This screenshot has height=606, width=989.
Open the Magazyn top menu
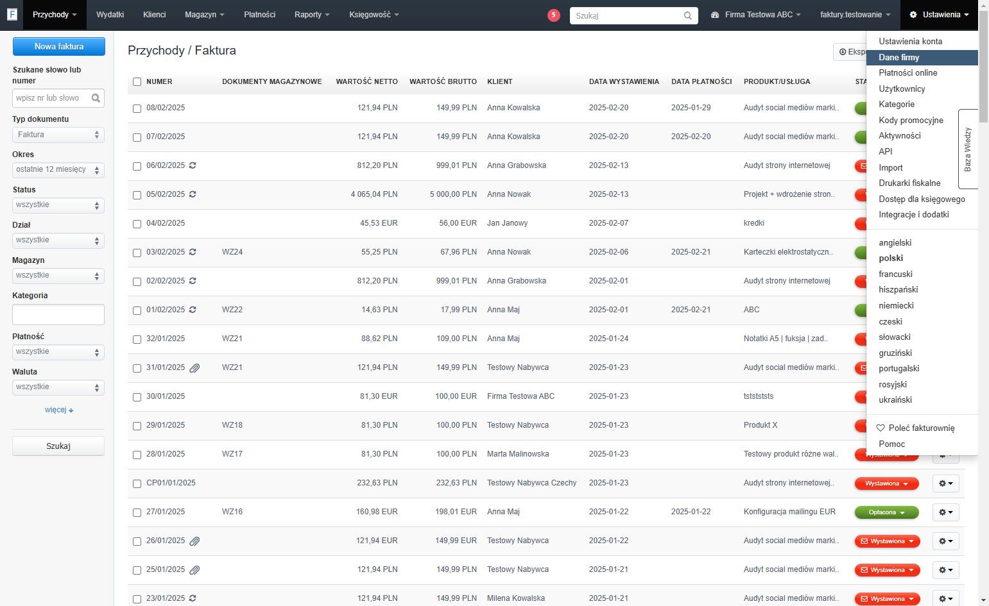coord(205,15)
